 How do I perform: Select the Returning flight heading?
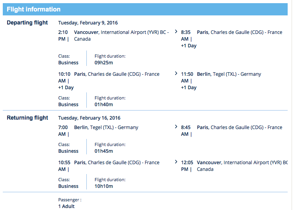click(x=27, y=118)
